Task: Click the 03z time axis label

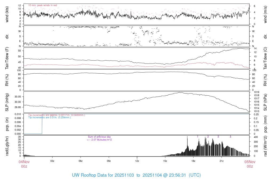Action: pyautogui.click(x=52, y=161)
